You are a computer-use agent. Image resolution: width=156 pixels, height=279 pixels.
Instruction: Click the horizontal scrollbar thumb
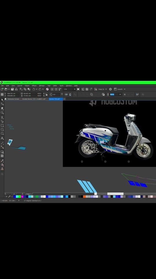[x=115, y=194]
